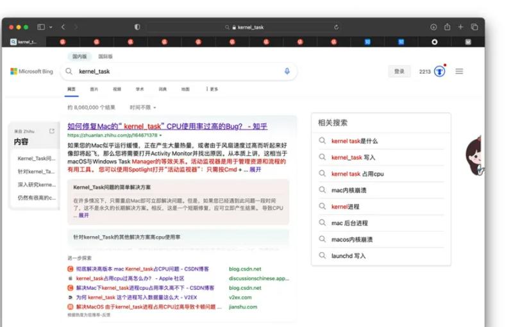The height and width of the screenshot is (327, 511).
Task: Toggle the Safari sidebar icon
Action: click(41, 27)
